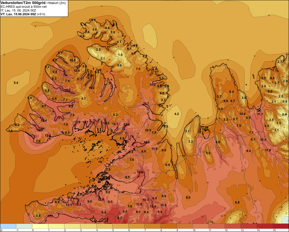This screenshot has width=289, height=232.
Task: Click the 2.6 temperature value
Action: point(244,98)
